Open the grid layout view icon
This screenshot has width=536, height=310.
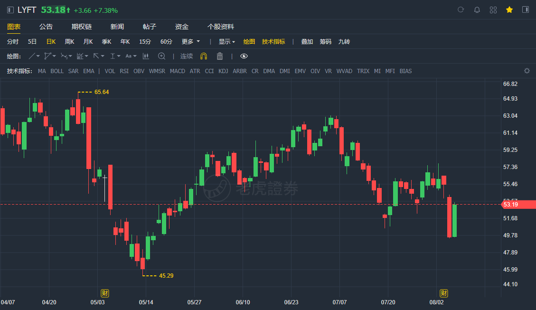point(493,10)
